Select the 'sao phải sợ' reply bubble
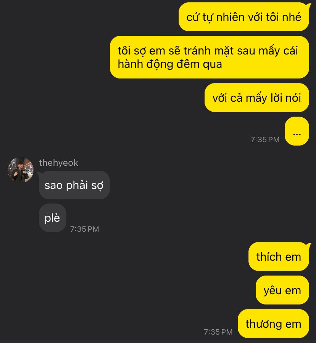316x343 pixels. click(74, 185)
